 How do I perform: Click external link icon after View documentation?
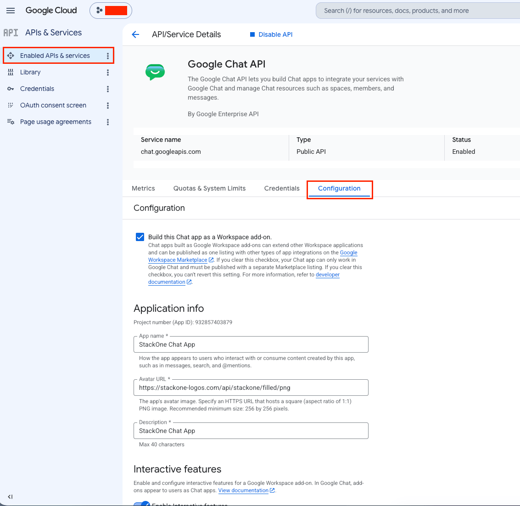(x=272, y=490)
